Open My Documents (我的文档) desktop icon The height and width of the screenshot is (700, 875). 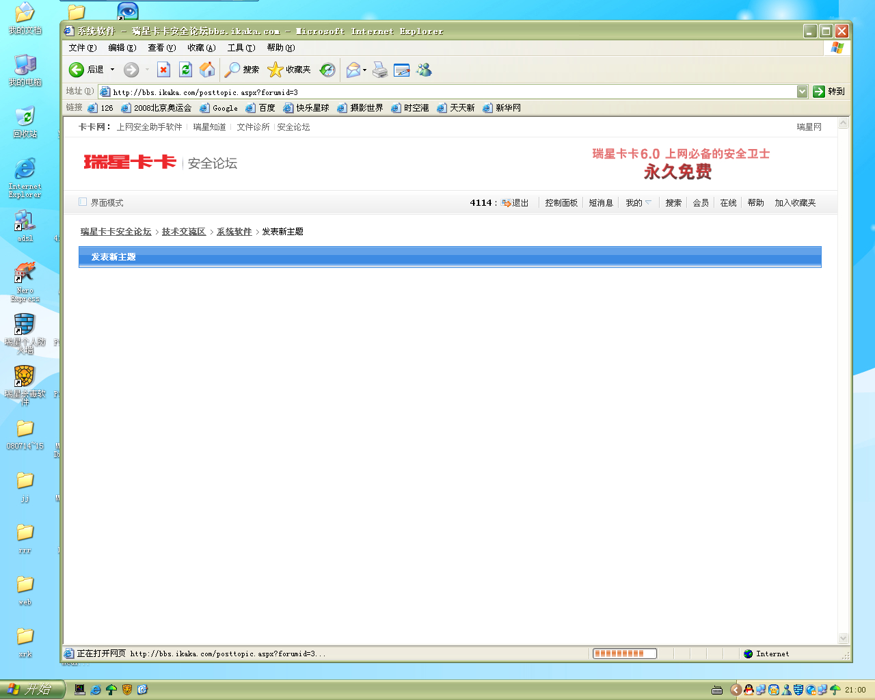[25, 18]
